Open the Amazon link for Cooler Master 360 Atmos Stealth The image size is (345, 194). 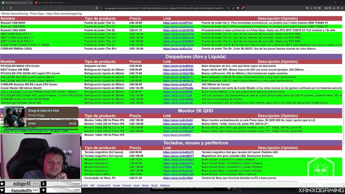(x=178, y=88)
